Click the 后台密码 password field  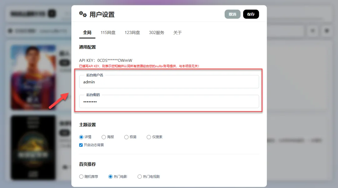click(169, 101)
